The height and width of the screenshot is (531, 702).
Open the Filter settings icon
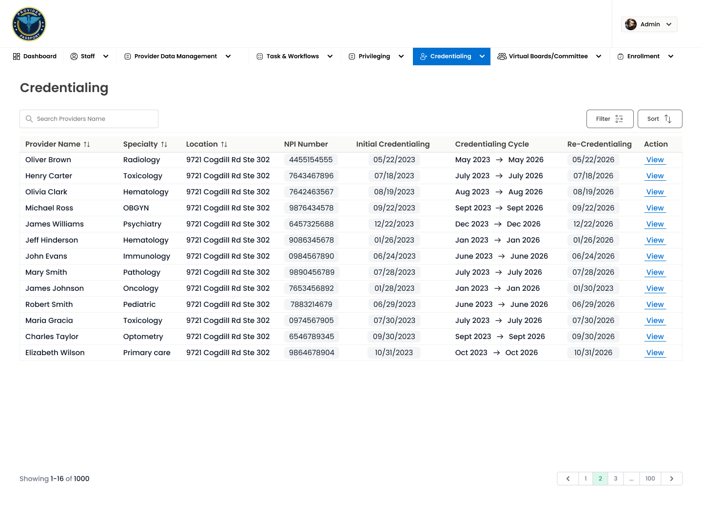click(619, 118)
